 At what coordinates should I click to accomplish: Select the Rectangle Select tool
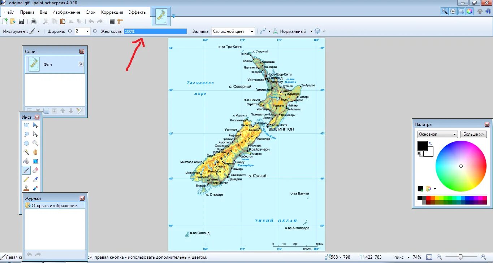tap(26, 125)
